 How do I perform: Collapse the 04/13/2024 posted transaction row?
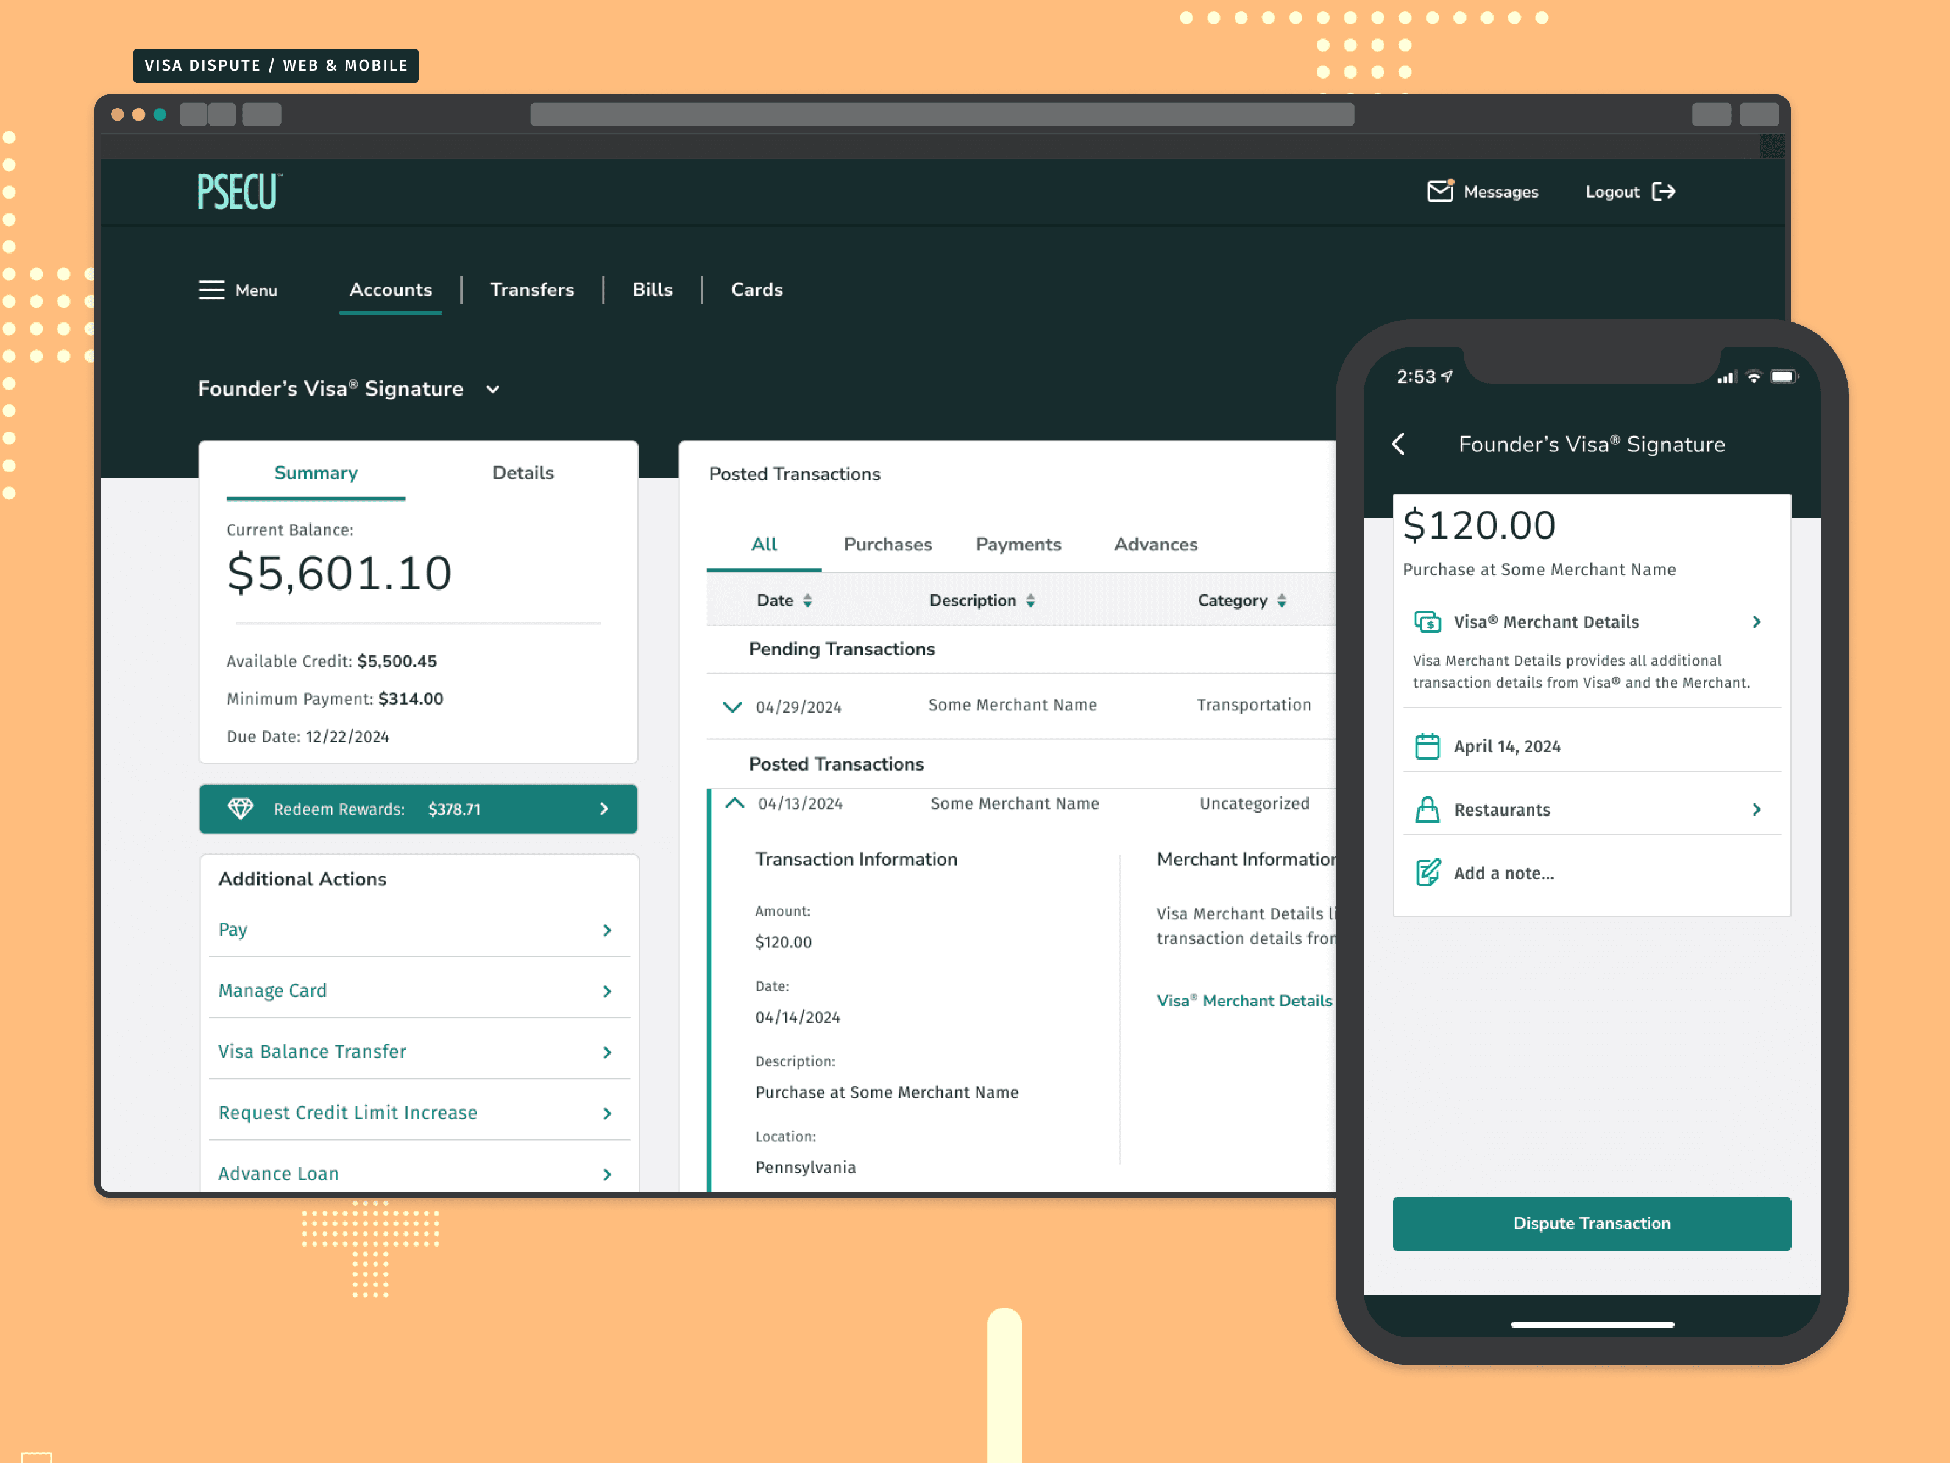point(734,802)
